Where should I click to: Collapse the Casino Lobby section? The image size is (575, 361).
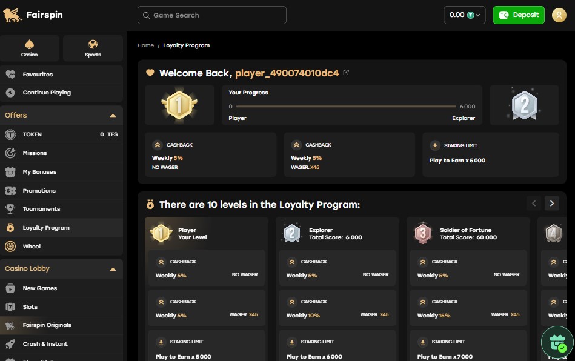click(113, 269)
